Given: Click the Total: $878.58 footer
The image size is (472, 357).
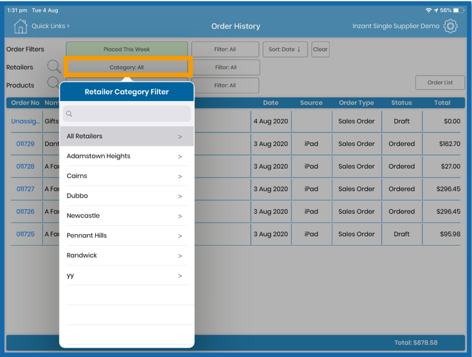Looking at the screenshot, I should tap(415, 343).
